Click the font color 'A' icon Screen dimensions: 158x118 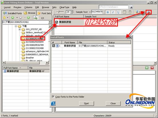[137, 12]
